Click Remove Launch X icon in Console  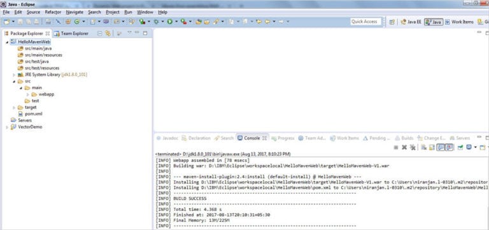click(x=404, y=147)
